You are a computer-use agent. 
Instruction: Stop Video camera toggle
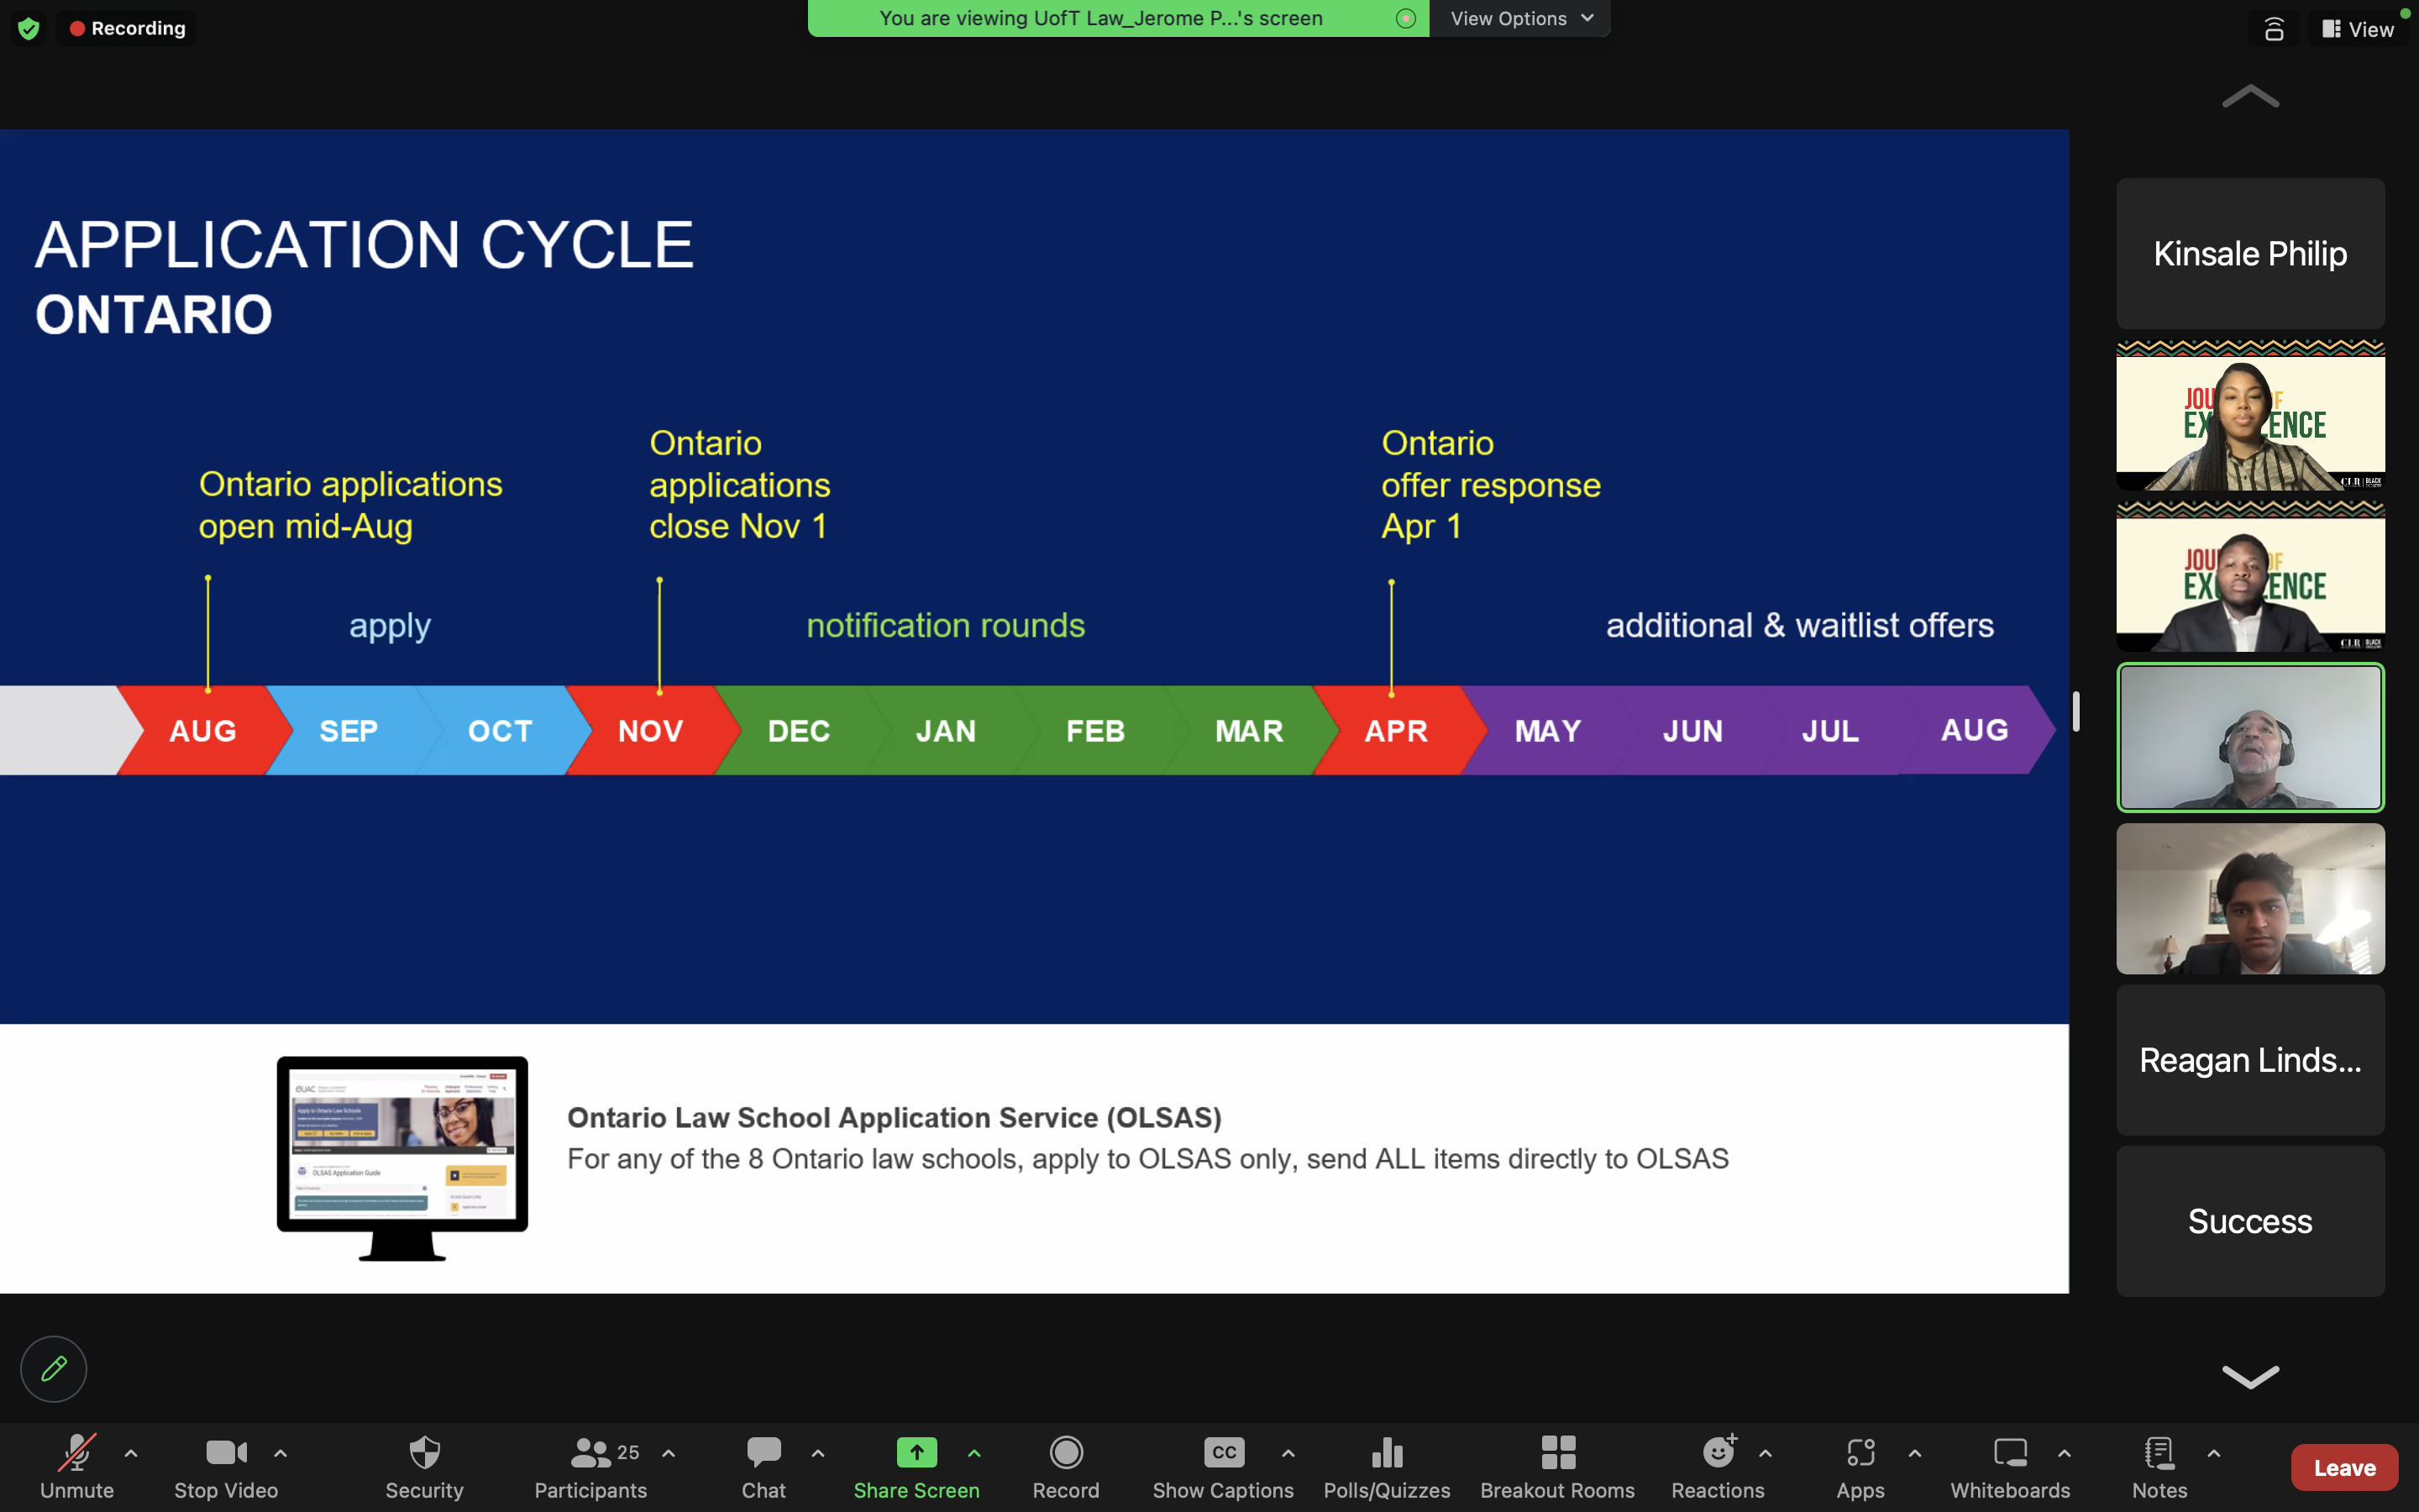click(x=226, y=1466)
